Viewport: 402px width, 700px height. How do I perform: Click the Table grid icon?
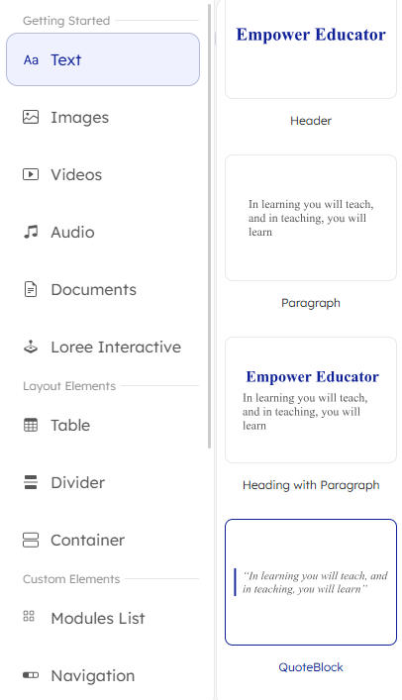[x=31, y=425]
